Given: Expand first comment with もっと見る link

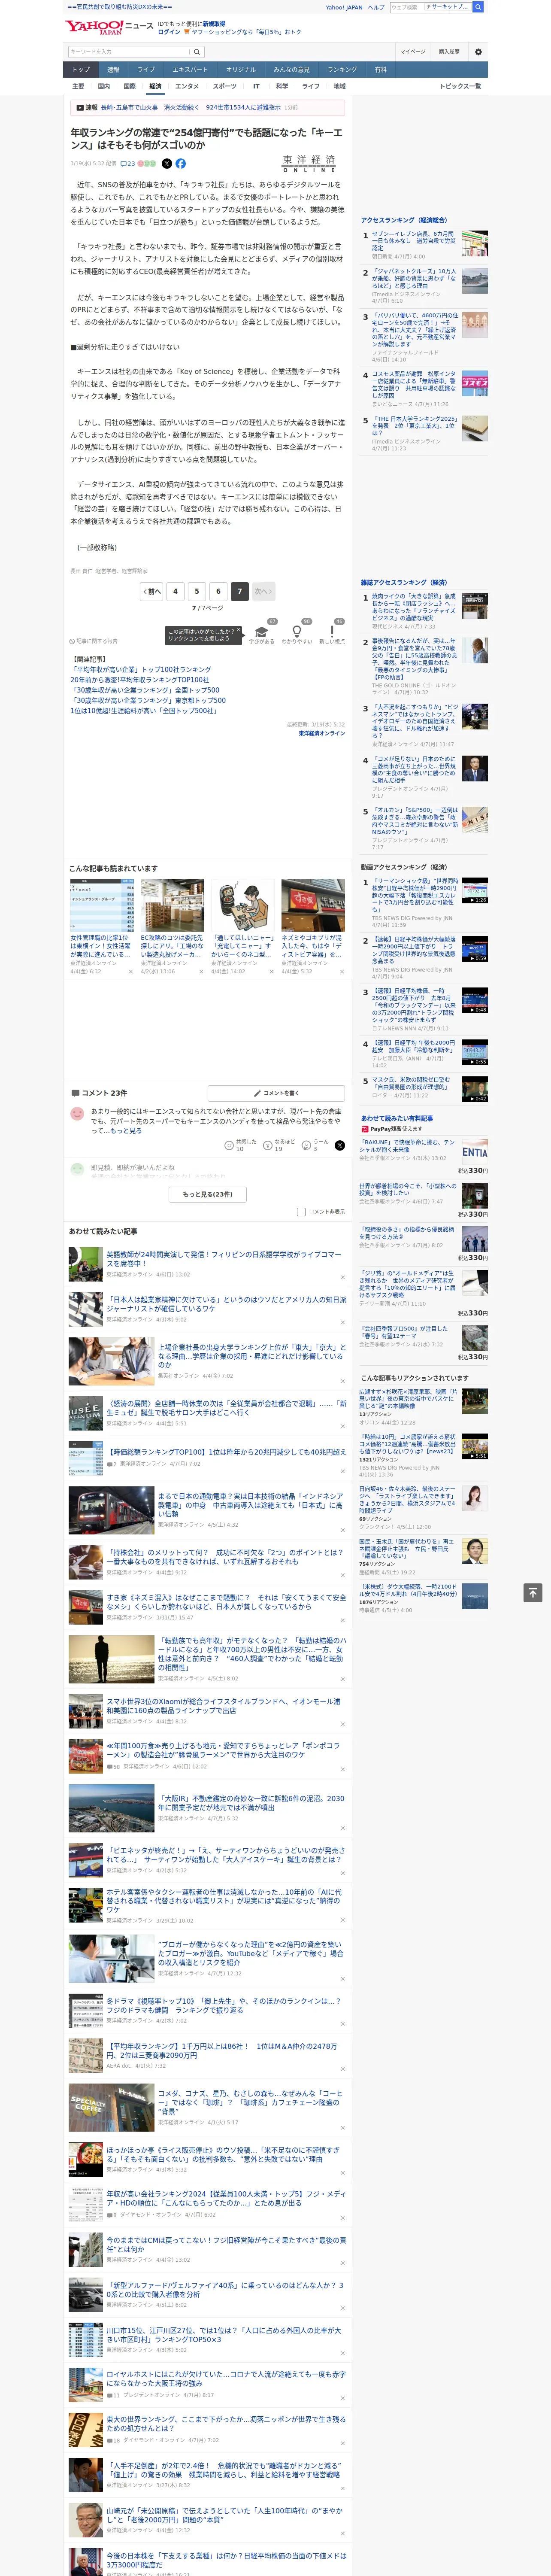Looking at the screenshot, I should tap(126, 1130).
